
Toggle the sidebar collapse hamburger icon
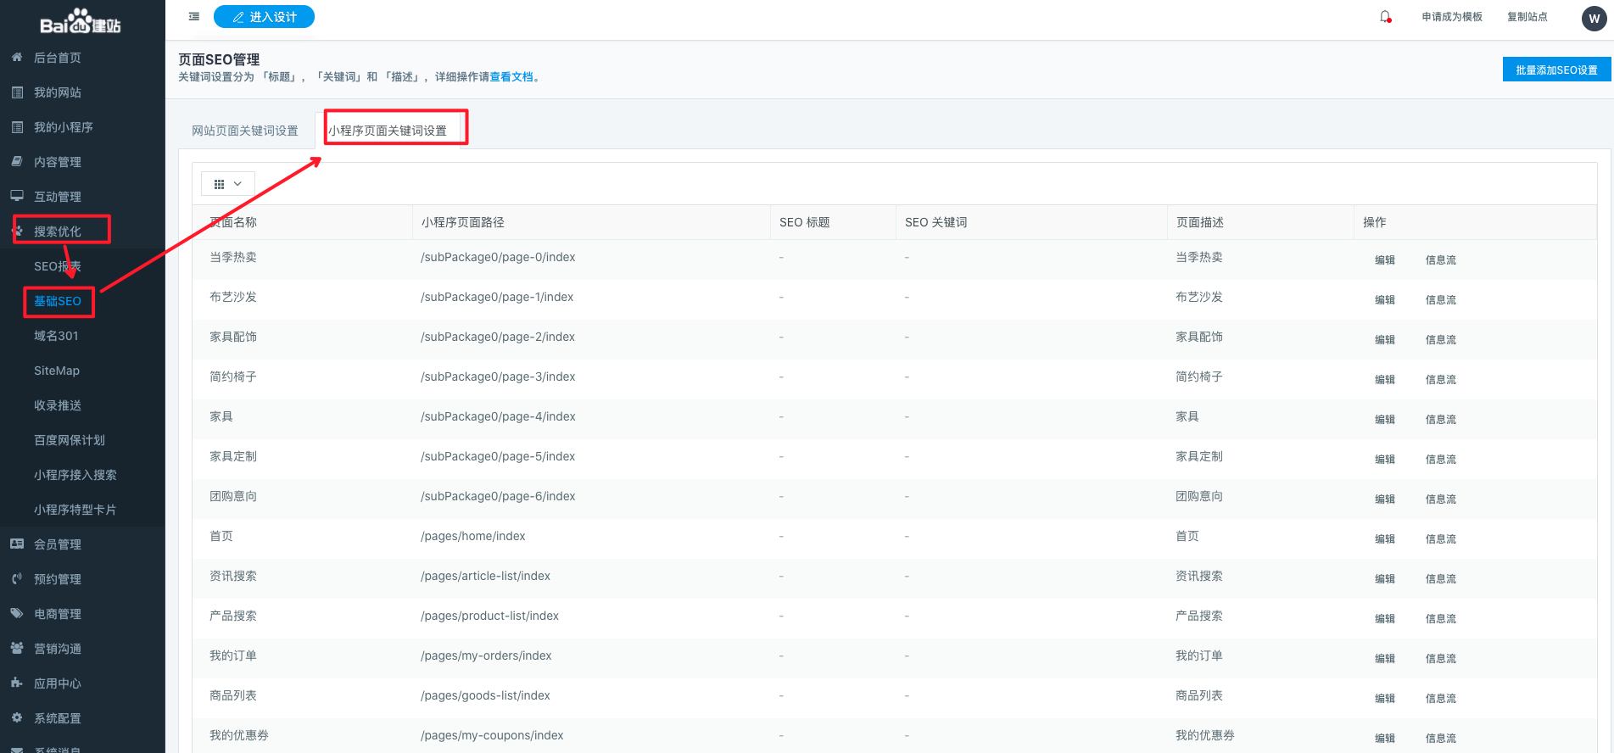pos(194,17)
